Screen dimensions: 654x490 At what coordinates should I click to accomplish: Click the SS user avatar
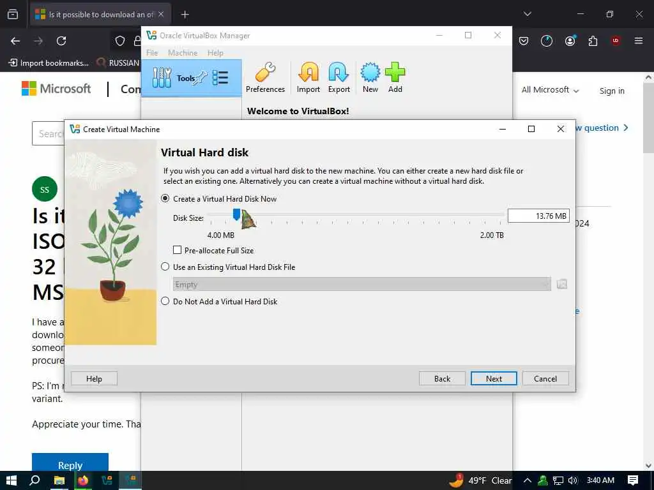click(x=45, y=189)
